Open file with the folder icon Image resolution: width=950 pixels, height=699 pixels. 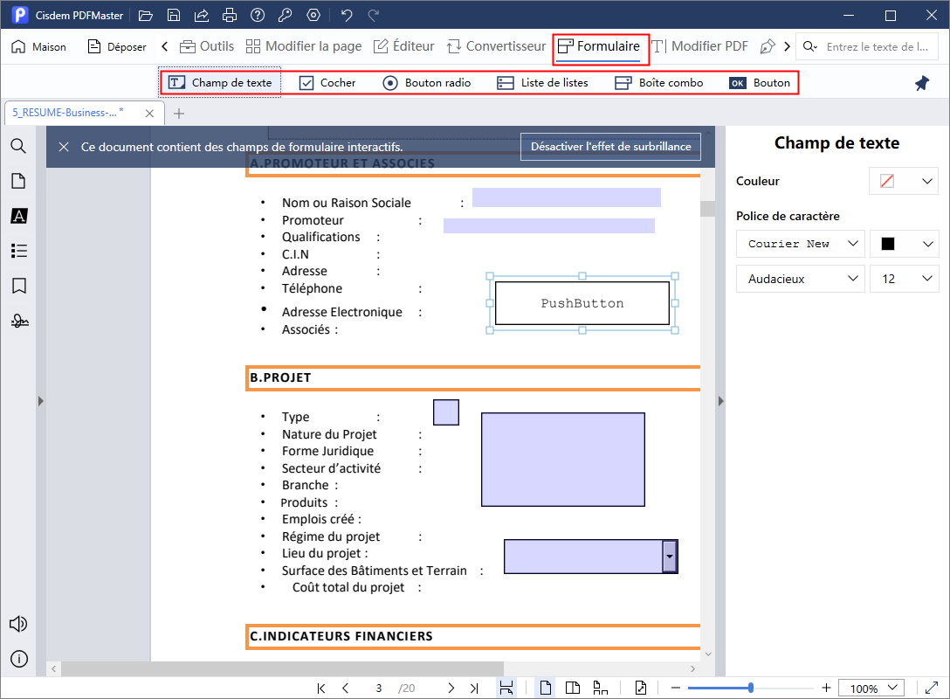(x=146, y=15)
